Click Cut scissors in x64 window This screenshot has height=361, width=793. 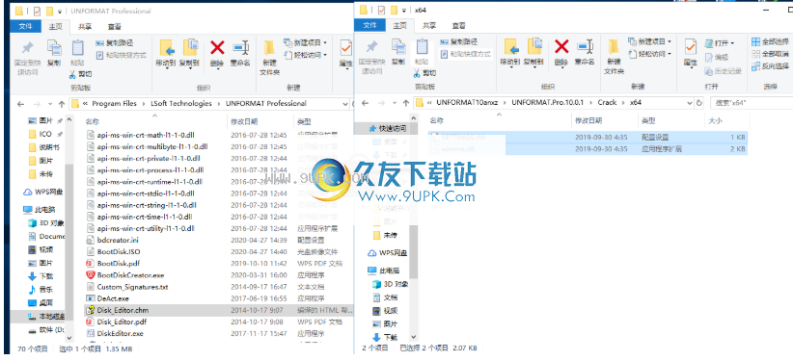click(x=425, y=73)
